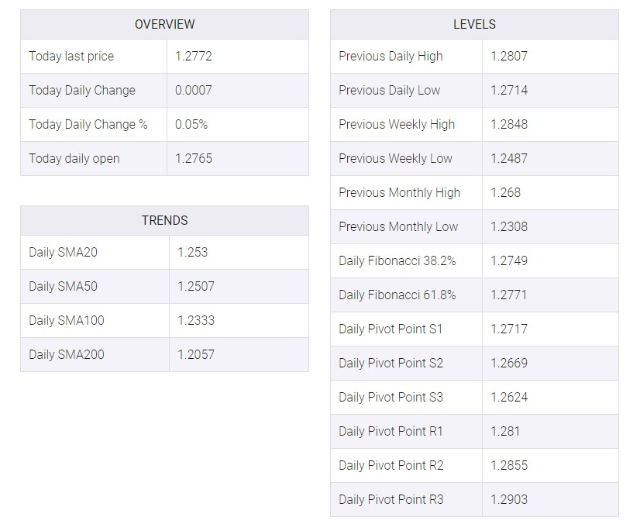Select the Daily SMA100 value 1.2333
Viewport: 640px width, 524px height.
click(x=196, y=320)
